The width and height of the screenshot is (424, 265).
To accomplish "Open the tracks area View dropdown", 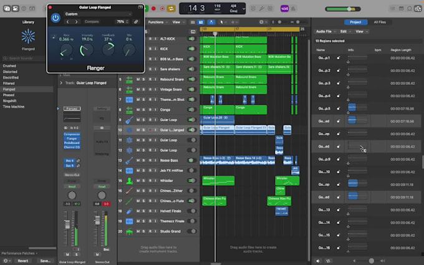I will coord(178,22).
